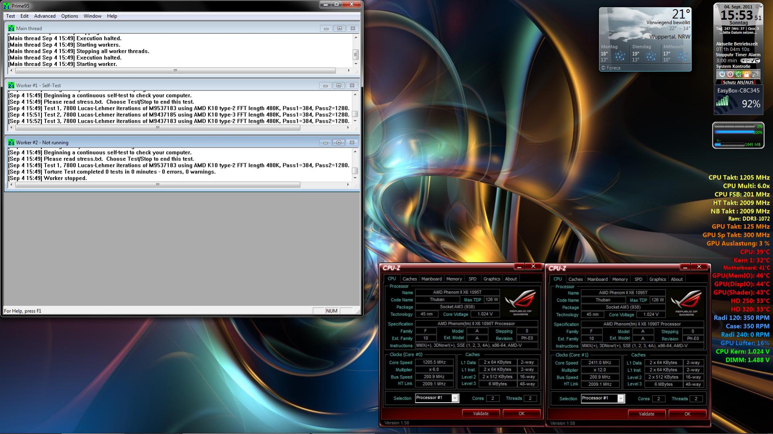The height and width of the screenshot is (434, 773).
Task: Open the Options menu in Prime95
Action: point(70,16)
